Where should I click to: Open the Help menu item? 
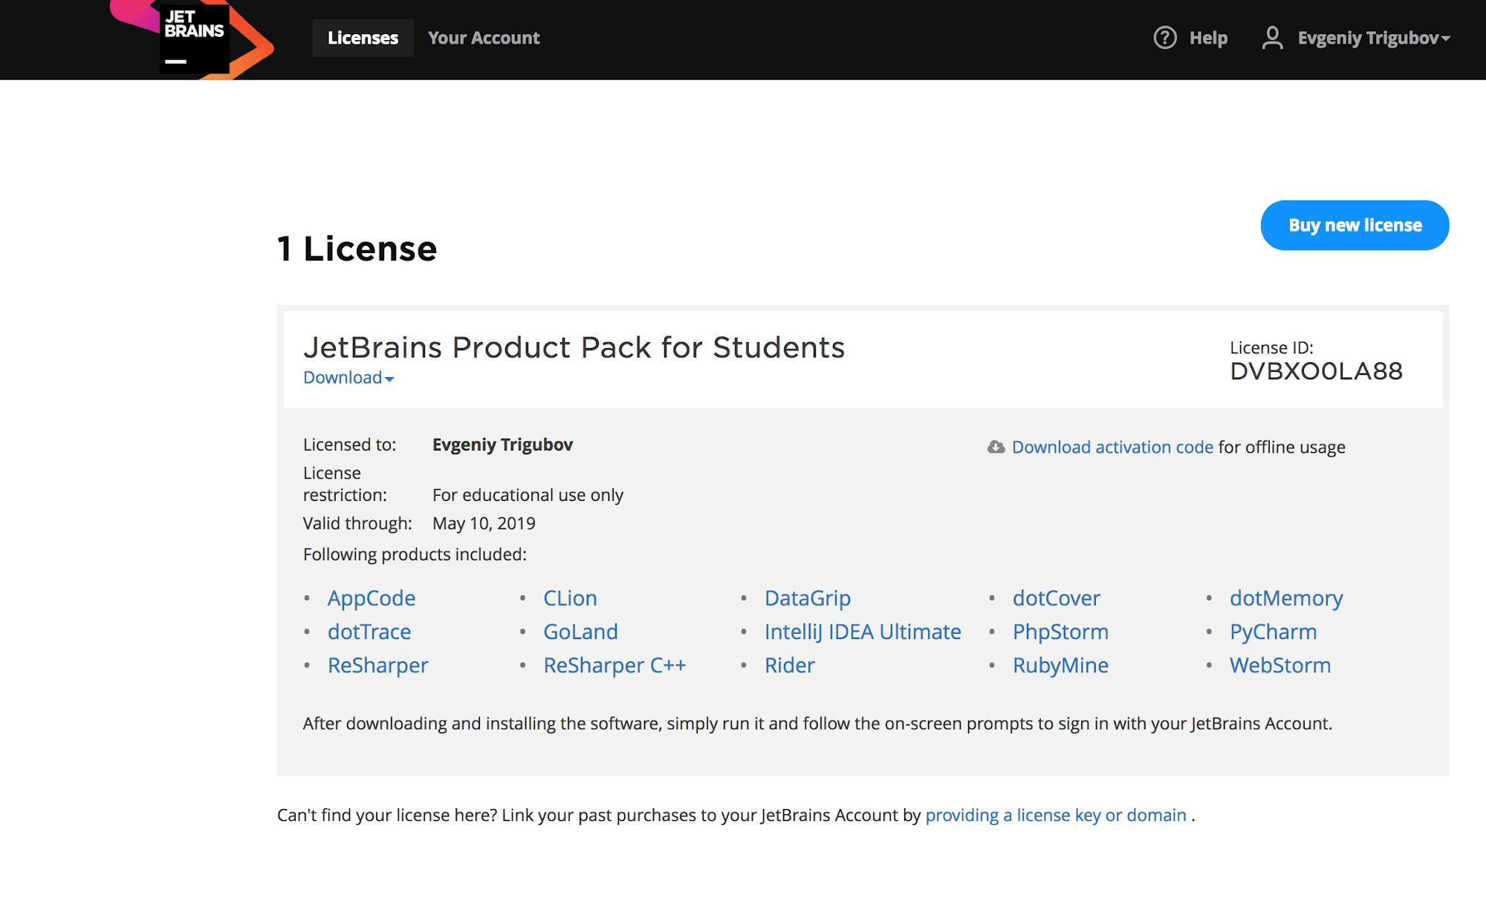point(1208,38)
